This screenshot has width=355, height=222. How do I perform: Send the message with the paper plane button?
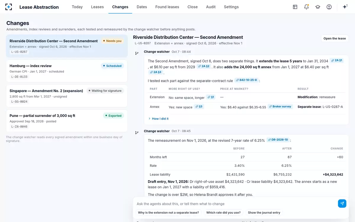point(342,203)
